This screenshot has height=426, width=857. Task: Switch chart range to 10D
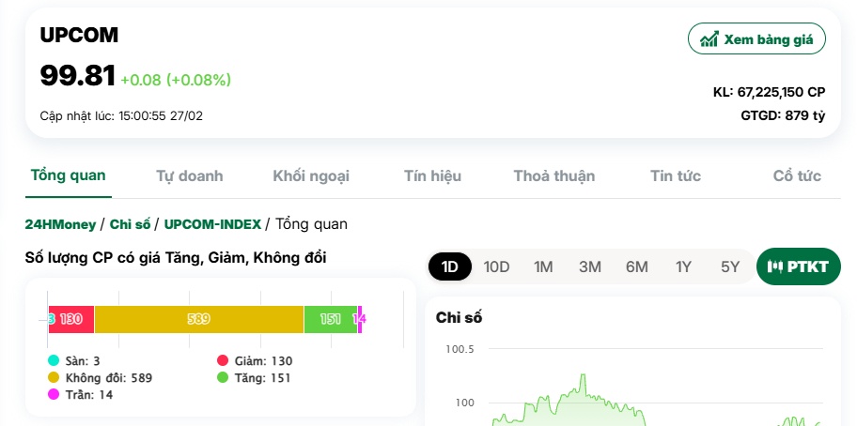[x=496, y=266]
